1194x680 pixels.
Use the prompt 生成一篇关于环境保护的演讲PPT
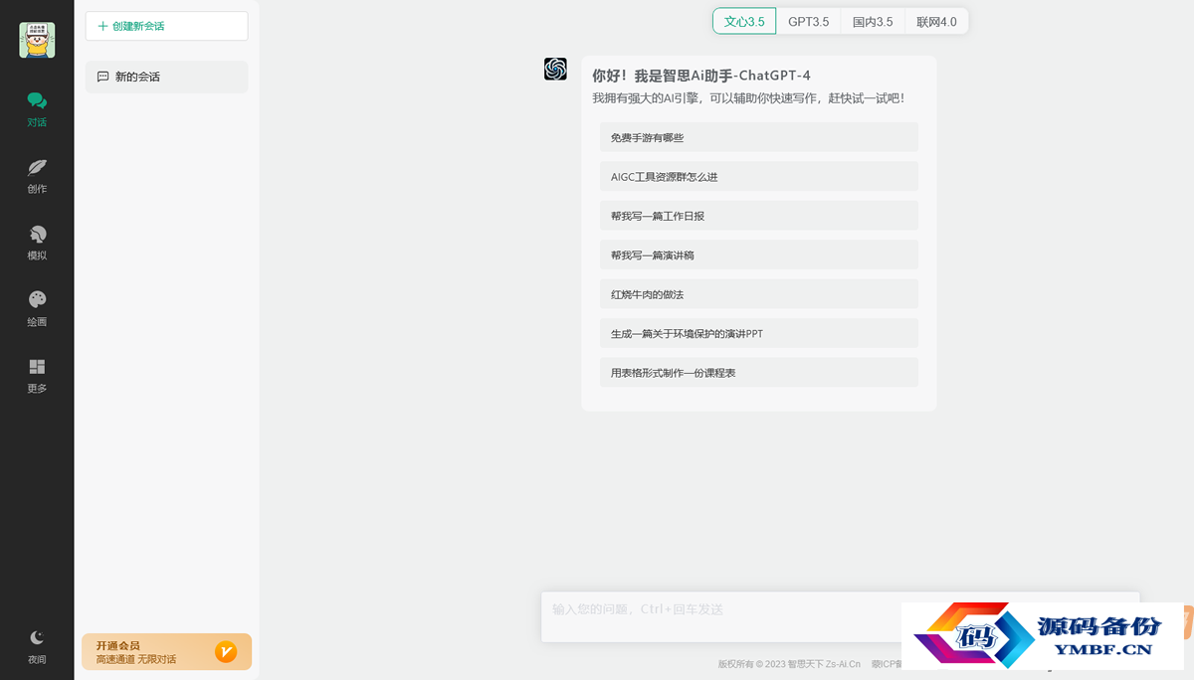point(758,334)
